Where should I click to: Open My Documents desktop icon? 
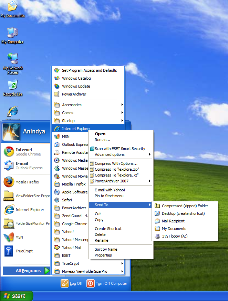pyautogui.click(x=12, y=9)
